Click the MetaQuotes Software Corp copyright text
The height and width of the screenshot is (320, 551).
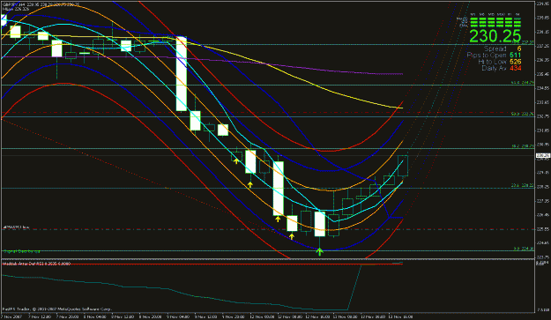pyautogui.click(x=56, y=309)
